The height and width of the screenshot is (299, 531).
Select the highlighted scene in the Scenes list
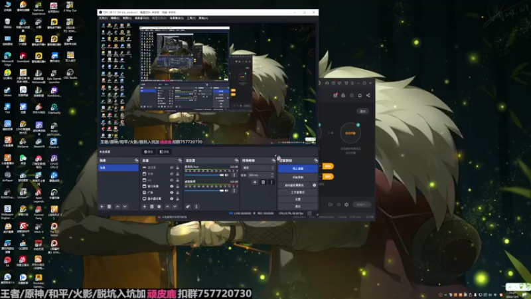click(x=118, y=168)
